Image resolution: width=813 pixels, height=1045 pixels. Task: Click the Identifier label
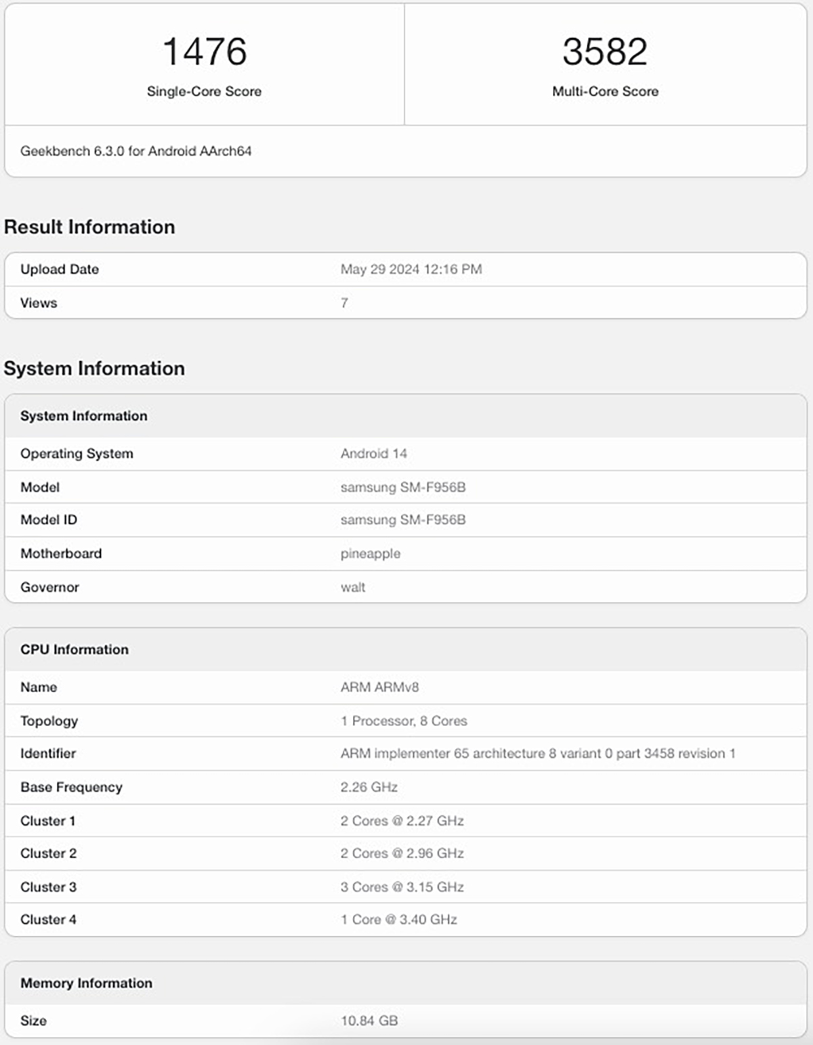[x=48, y=754]
